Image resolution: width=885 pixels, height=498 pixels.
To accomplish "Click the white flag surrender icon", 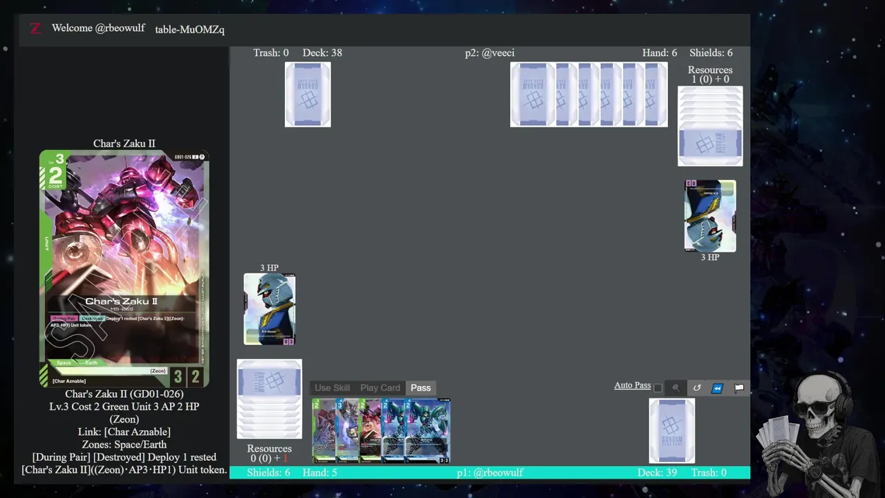I will click(x=739, y=388).
